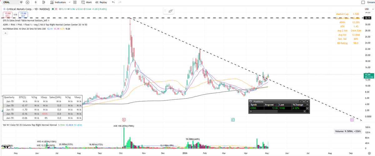Sort Positions by Symb column
This screenshot has height=156, width=375.
click(257, 105)
